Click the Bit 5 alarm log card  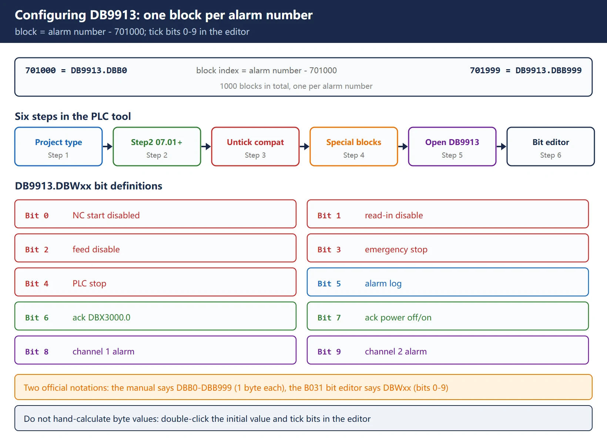[448, 282]
